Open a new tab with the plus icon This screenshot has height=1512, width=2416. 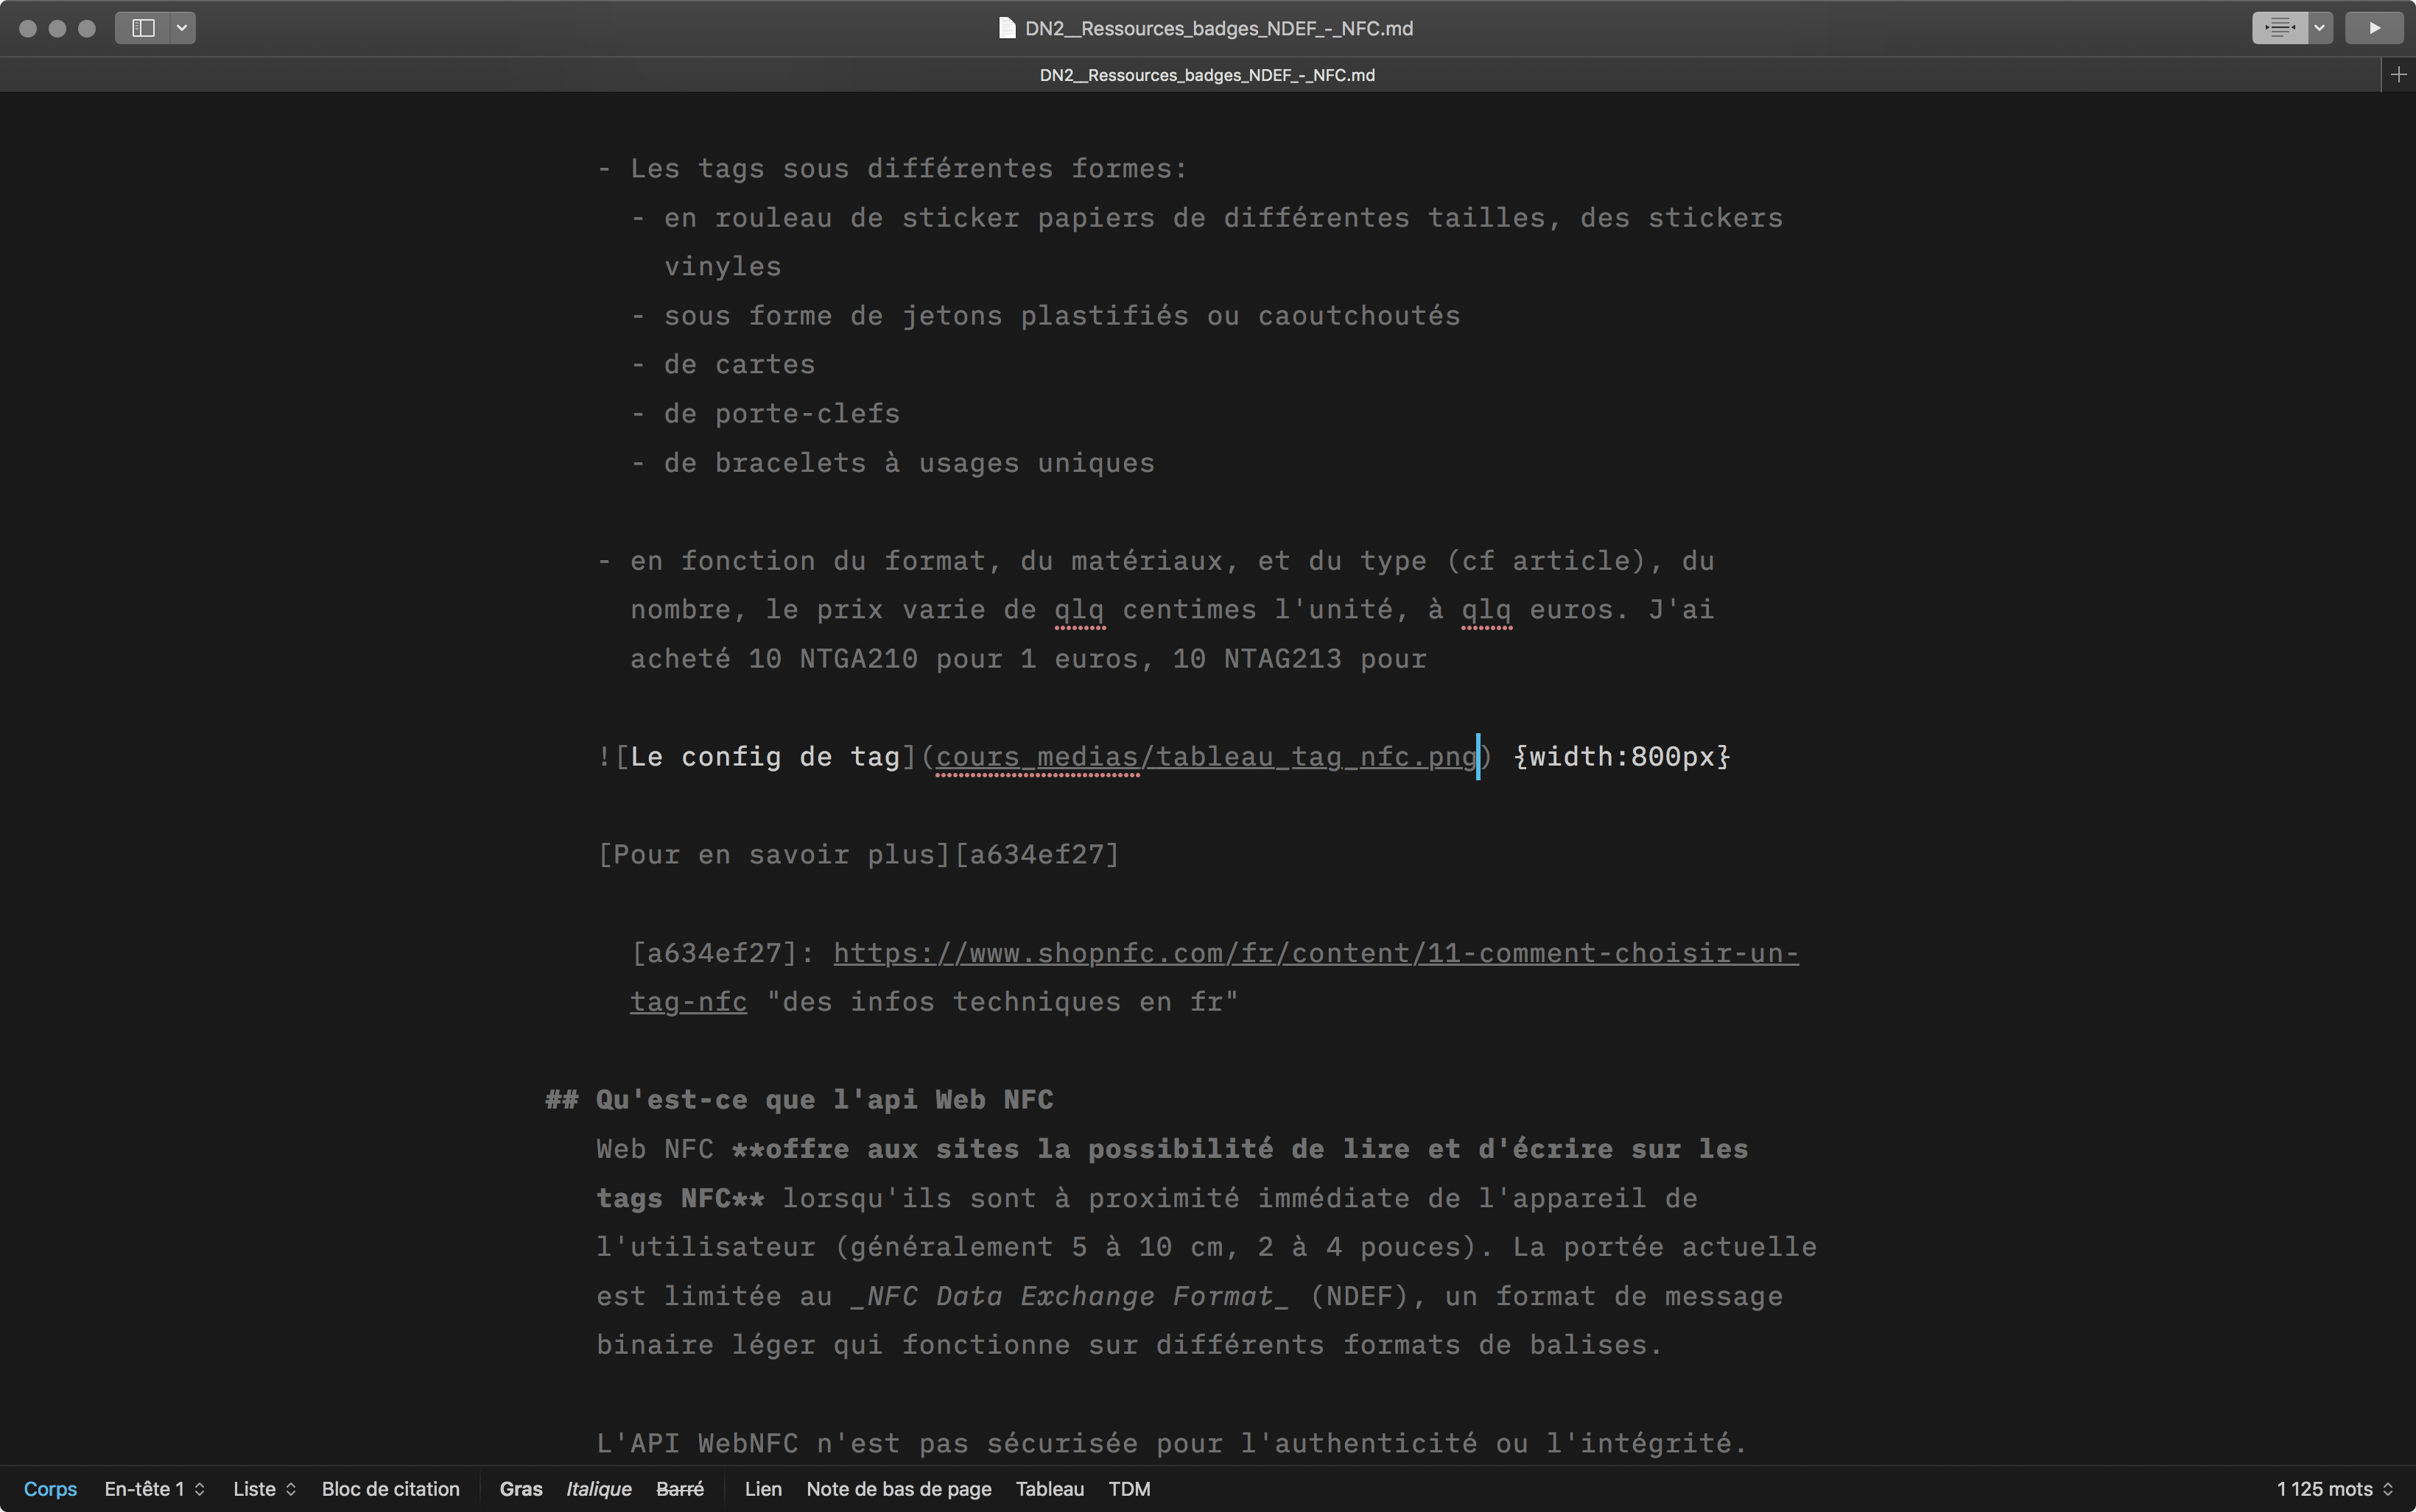point(2399,74)
